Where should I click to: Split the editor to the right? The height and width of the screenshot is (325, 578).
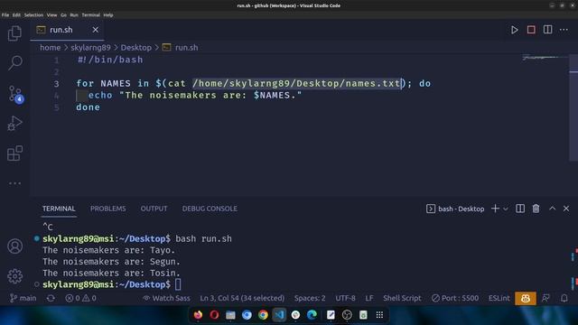[x=548, y=30]
